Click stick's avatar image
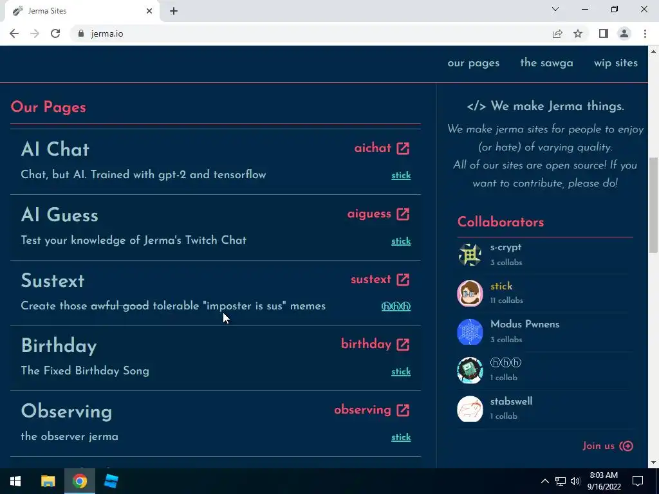659x494 pixels. tap(470, 293)
